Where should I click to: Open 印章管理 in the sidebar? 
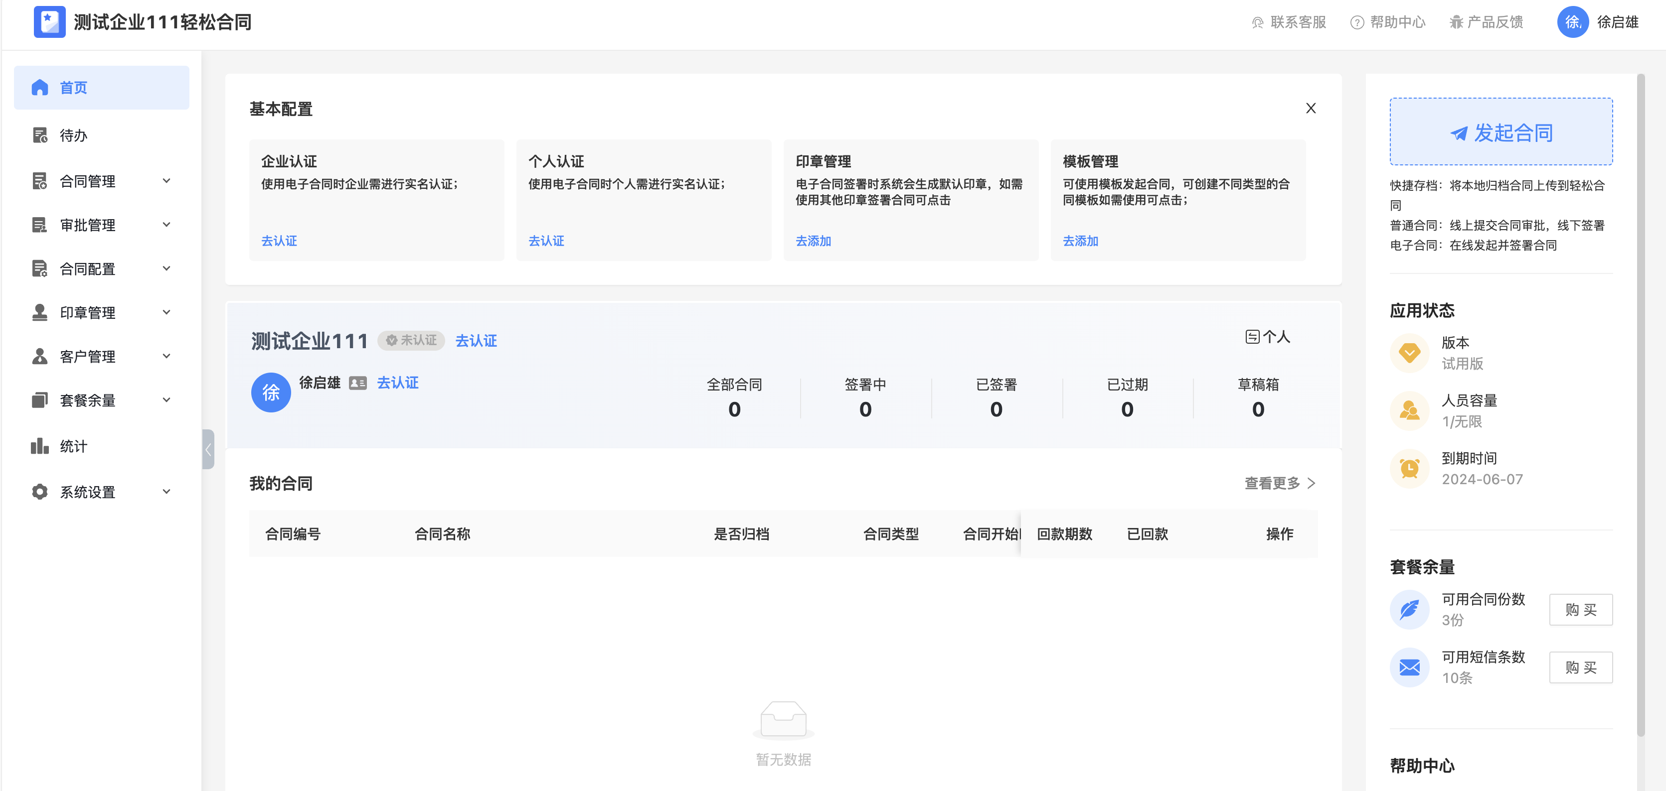coord(102,313)
